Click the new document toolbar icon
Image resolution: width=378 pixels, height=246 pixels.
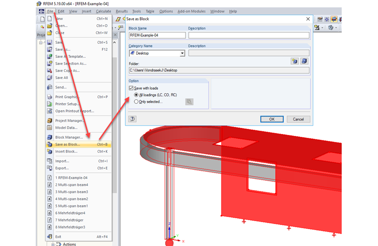(42, 19)
